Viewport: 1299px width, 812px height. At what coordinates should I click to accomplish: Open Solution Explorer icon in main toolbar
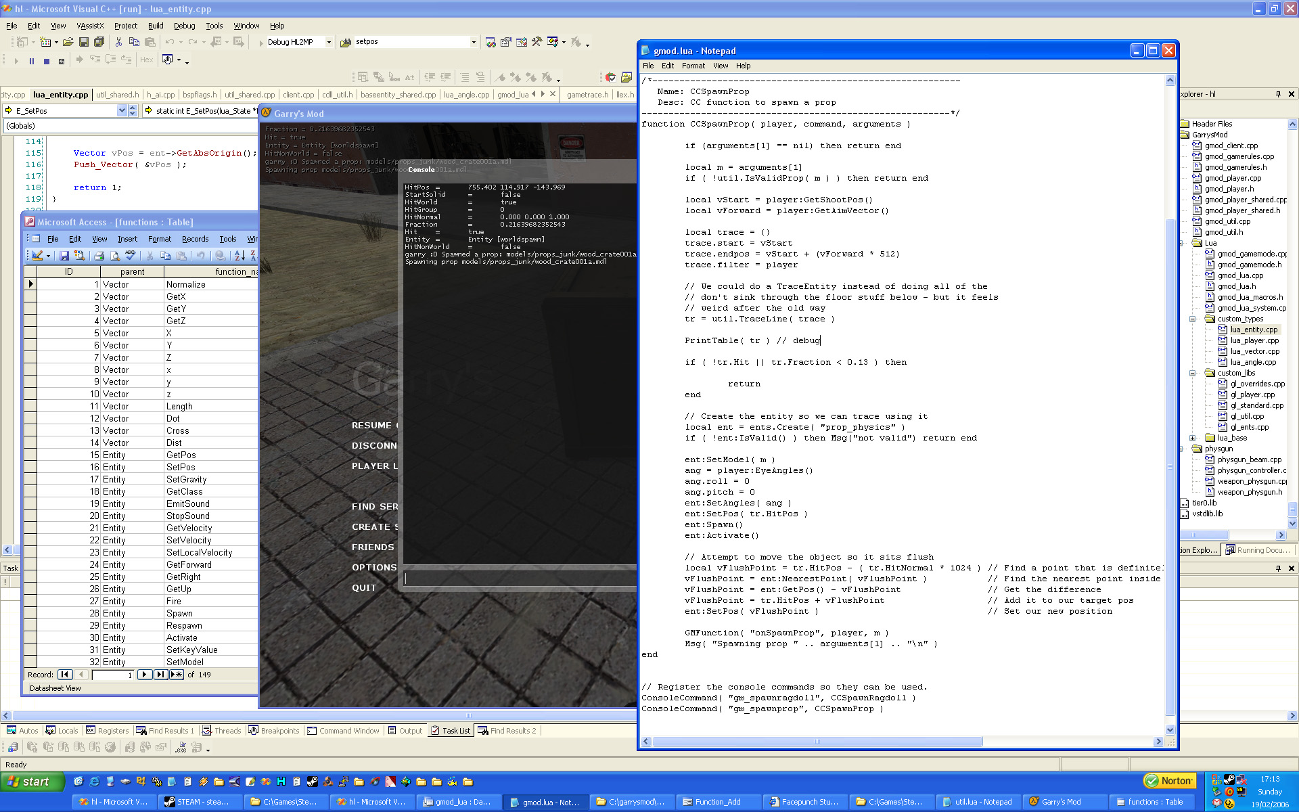coord(491,42)
